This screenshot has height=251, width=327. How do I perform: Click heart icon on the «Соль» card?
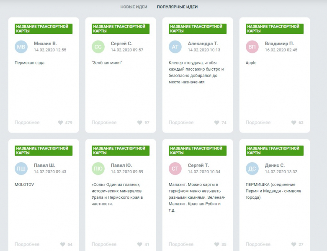tap(139, 244)
